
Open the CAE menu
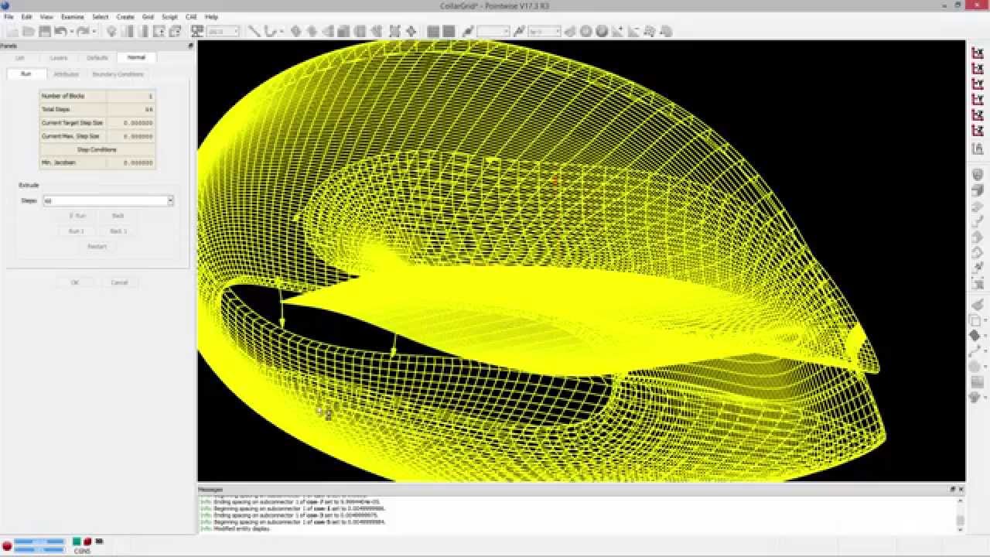pos(191,16)
